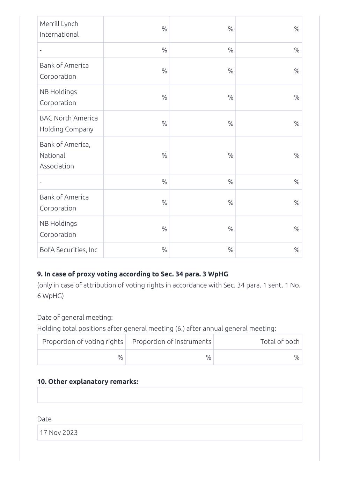Click the Holding total positions after general meeting line

pos(156,328)
